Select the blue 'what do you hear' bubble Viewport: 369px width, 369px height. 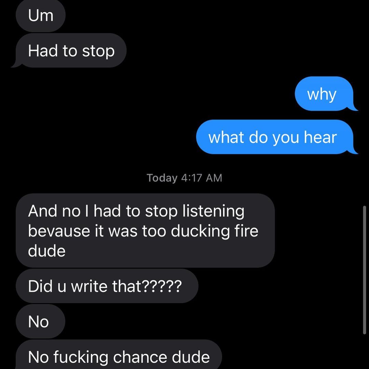click(x=276, y=137)
